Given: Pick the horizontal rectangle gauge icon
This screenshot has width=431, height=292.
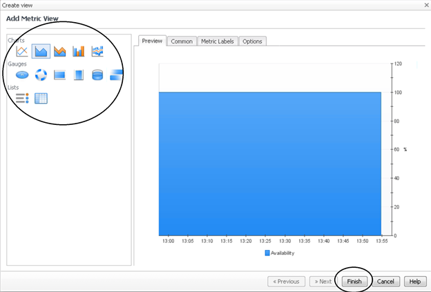Looking at the screenshot, I should coord(60,75).
